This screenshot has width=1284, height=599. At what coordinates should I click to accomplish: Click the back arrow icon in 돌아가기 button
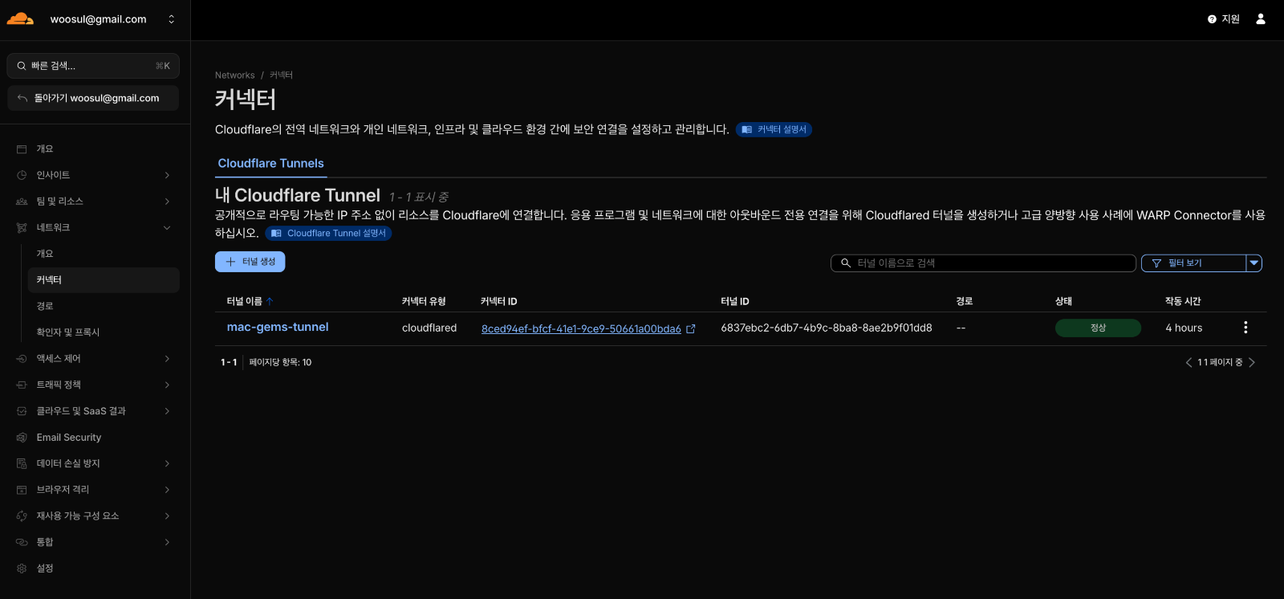[x=22, y=99]
